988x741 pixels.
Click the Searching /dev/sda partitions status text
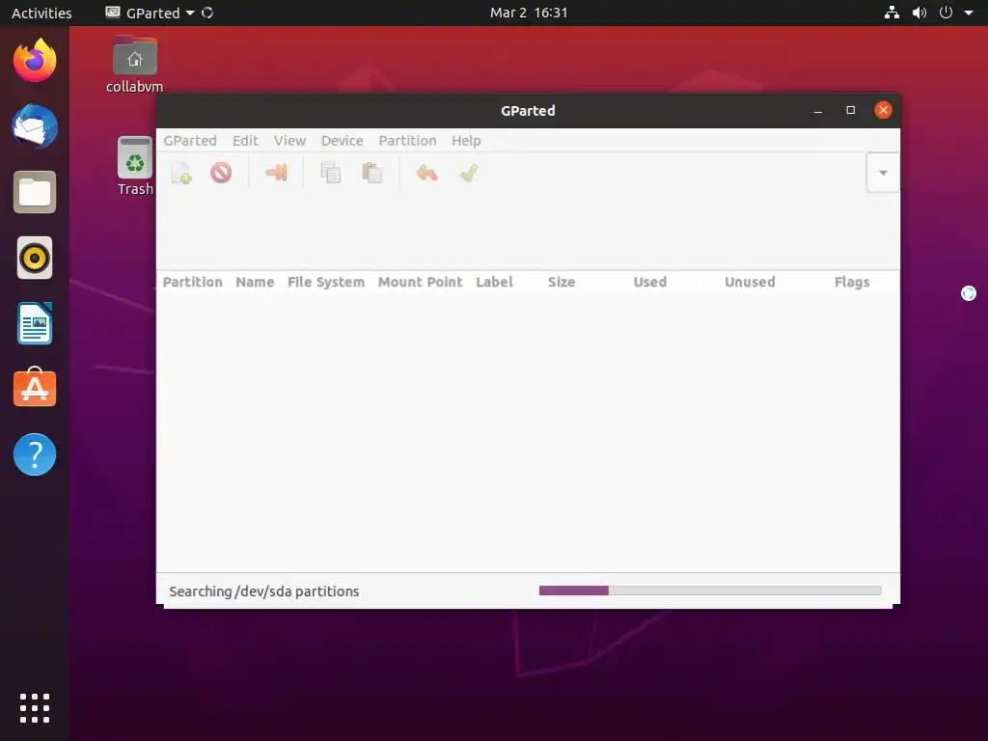coord(264,591)
